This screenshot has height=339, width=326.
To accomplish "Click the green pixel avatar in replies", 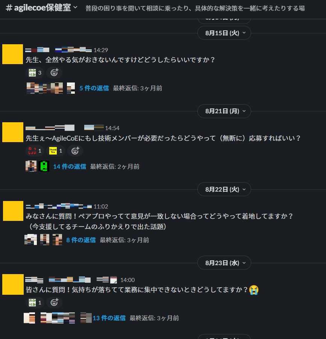I will click(x=44, y=166).
